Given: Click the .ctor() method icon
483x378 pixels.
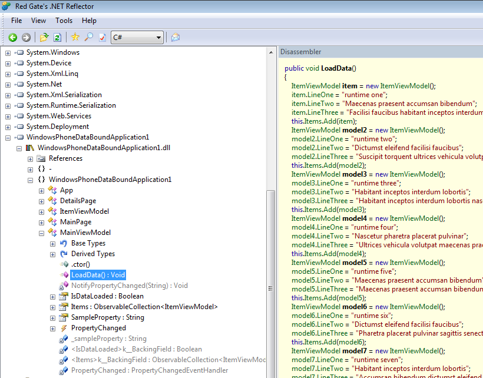Looking at the screenshot, I should coord(64,264).
